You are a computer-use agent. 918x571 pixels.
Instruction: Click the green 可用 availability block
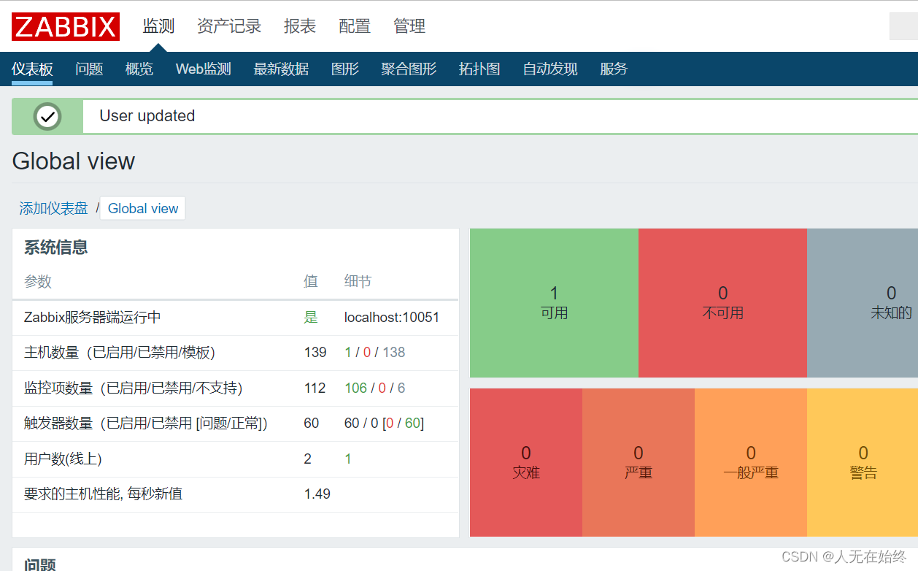[x=554, y=302]
